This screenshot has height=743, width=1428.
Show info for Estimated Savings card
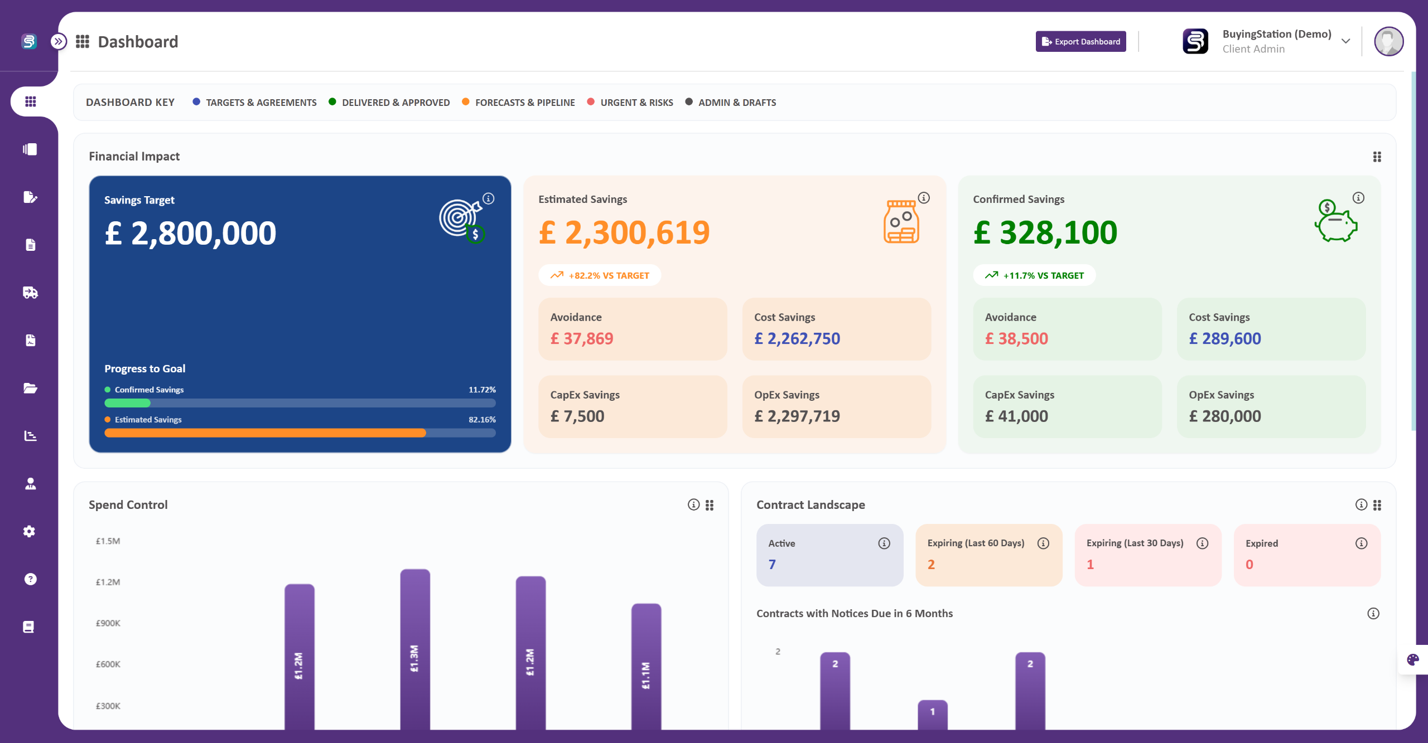[x=924, y=198]
